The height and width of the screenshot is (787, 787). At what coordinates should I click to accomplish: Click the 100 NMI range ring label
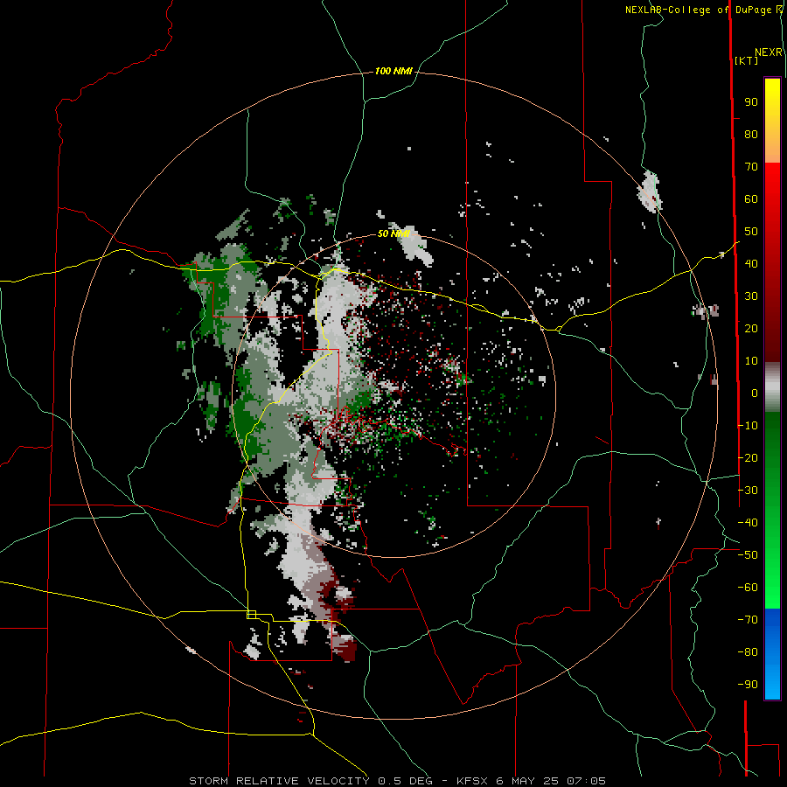point(393,72)
